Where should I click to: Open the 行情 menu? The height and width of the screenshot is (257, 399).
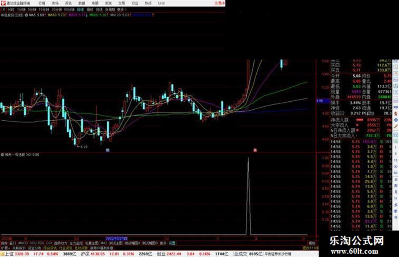tap(42, 3)
